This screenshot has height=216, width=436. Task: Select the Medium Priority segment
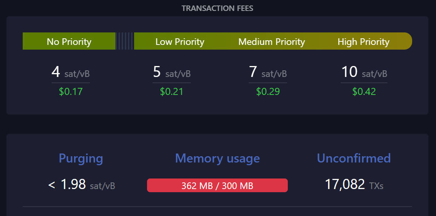(271, 42)
